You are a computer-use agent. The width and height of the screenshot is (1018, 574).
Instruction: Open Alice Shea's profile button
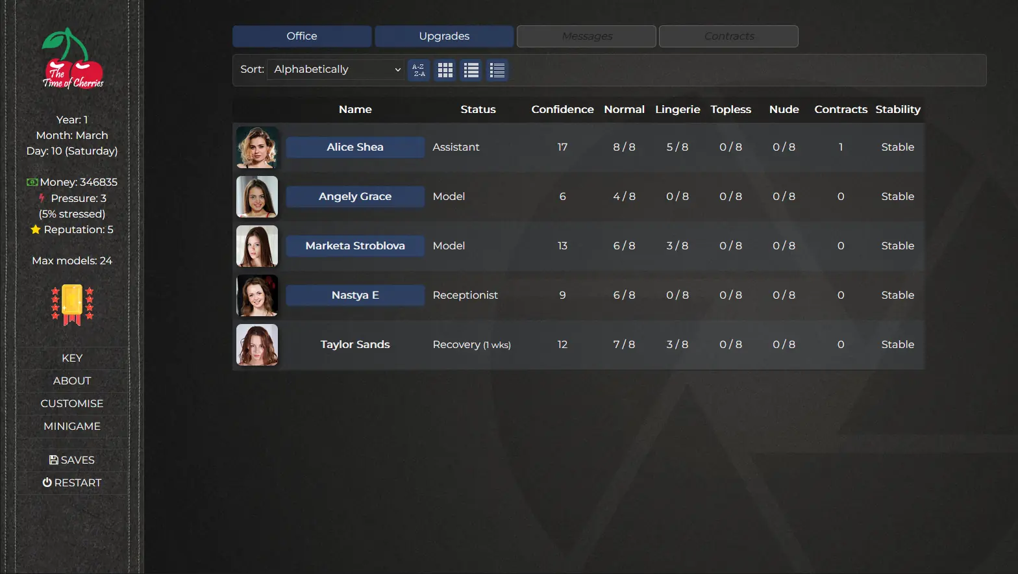pyautogui.click(x=355, y=147)
